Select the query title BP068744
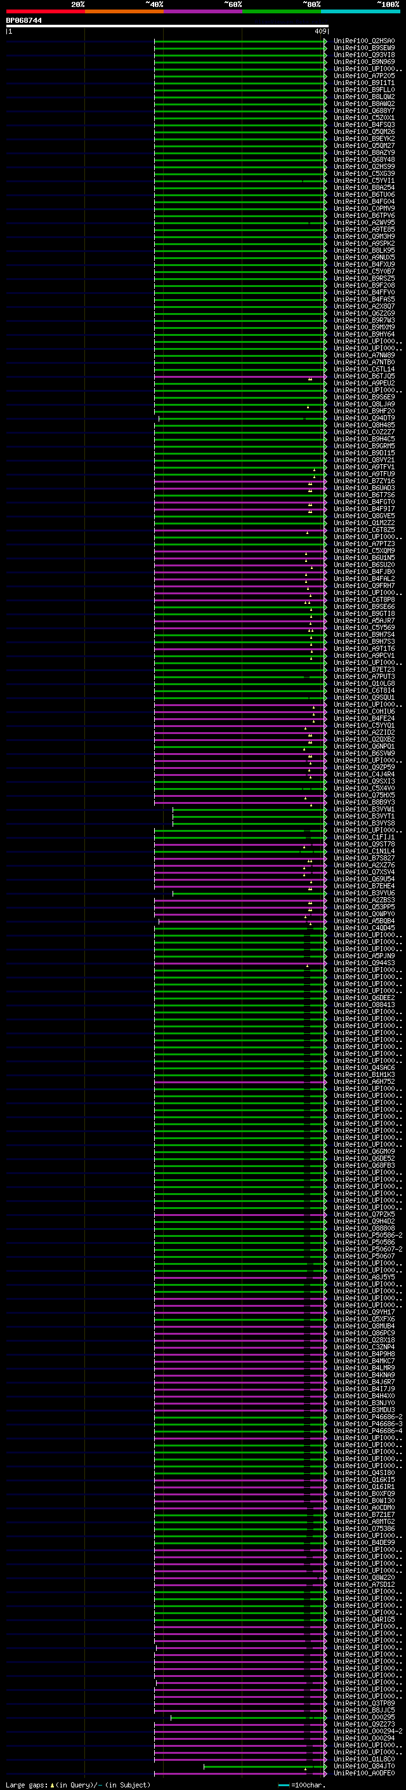 click(23, 20)
